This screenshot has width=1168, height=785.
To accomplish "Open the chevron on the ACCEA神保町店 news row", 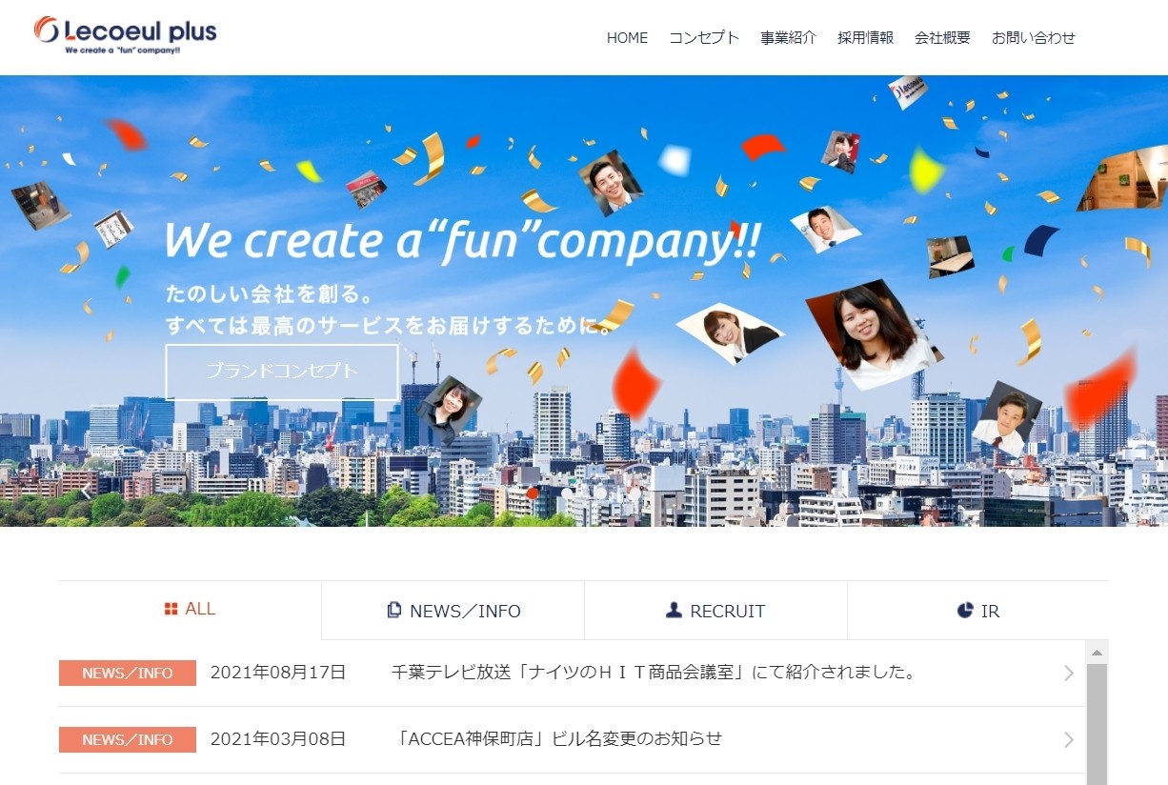I will (1069, 740).
